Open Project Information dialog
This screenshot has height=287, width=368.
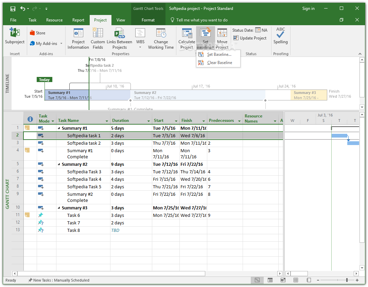click(78, 38)
